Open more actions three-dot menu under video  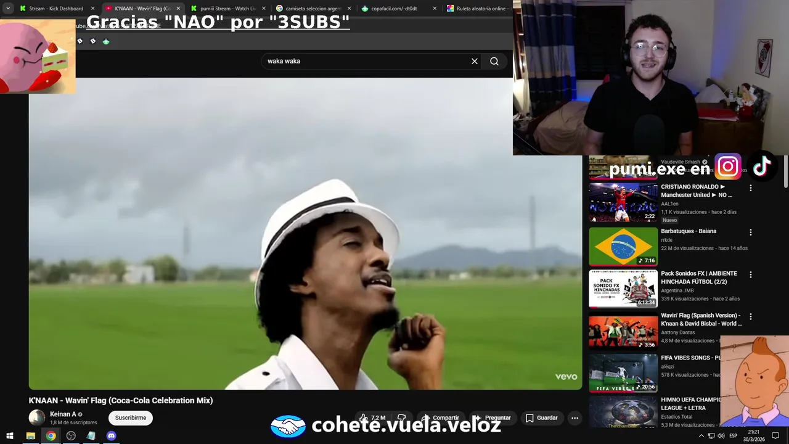click(x=574, y=417)
